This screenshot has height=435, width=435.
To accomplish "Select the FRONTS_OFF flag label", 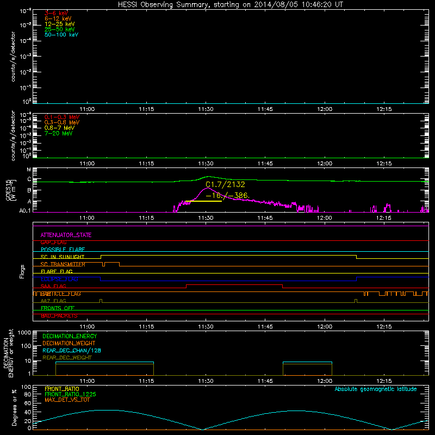I will tap(58, 308).
